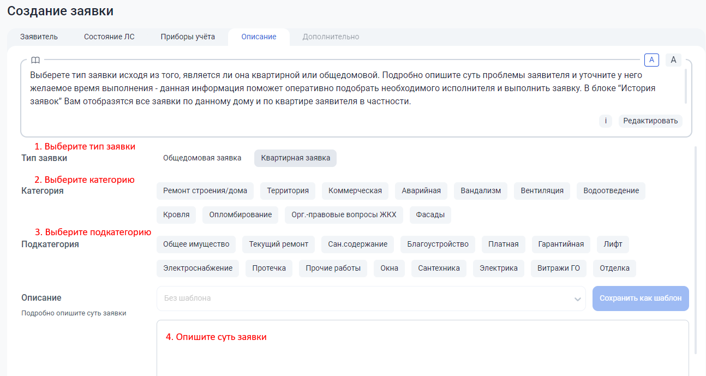Viewport: 706px width, 376px height.
Task: Open the "Приборы учёта" tab
Action: coord(188,37)
